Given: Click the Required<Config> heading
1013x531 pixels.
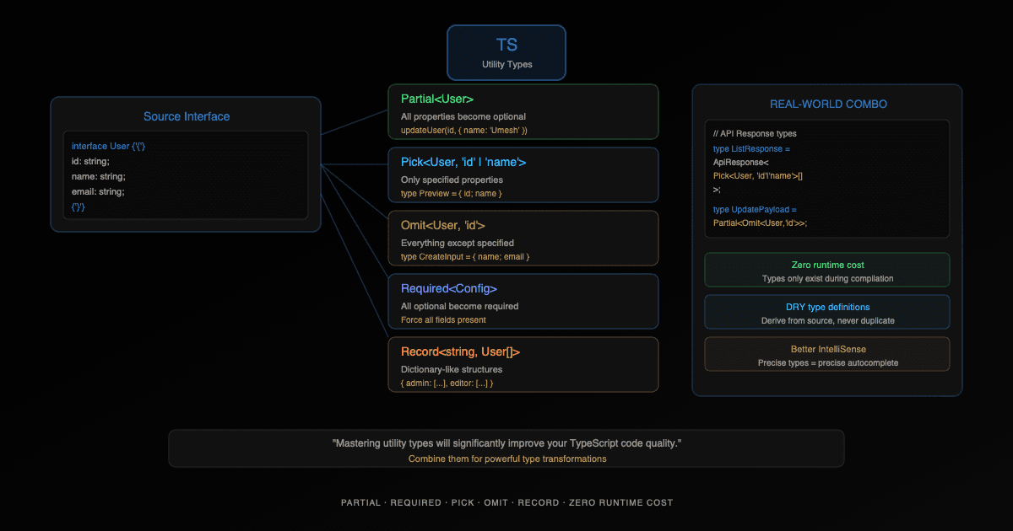Looking at the screenshot, I should (449, 288).
